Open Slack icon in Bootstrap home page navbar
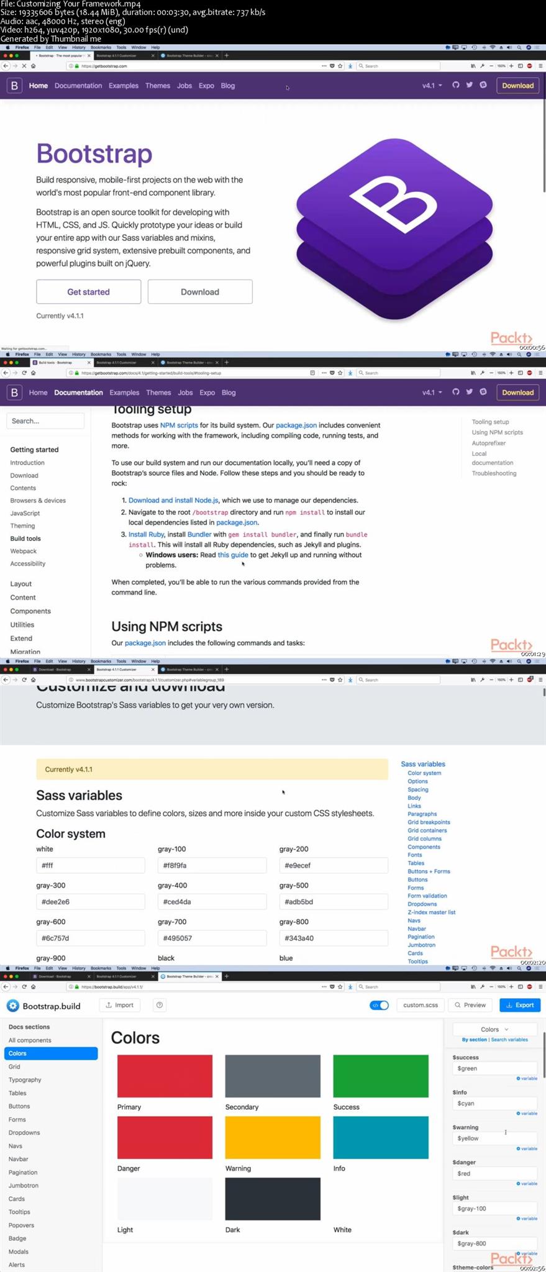 click(x=483, y=85)
